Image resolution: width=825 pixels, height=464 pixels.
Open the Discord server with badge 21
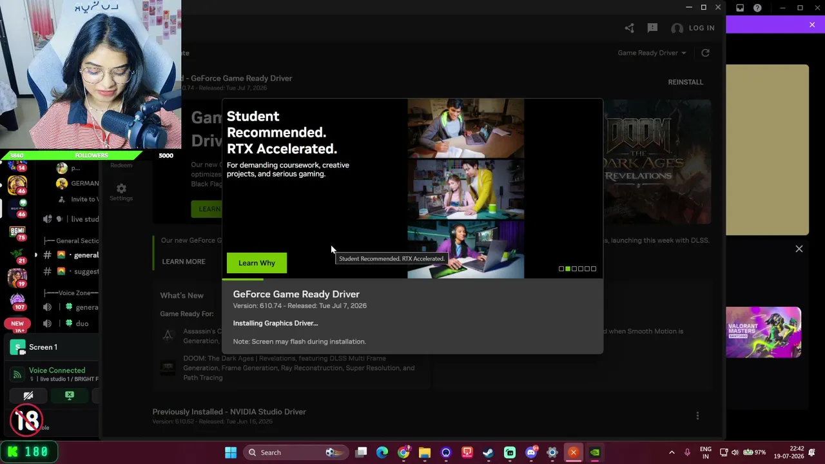tap(17, 255)
